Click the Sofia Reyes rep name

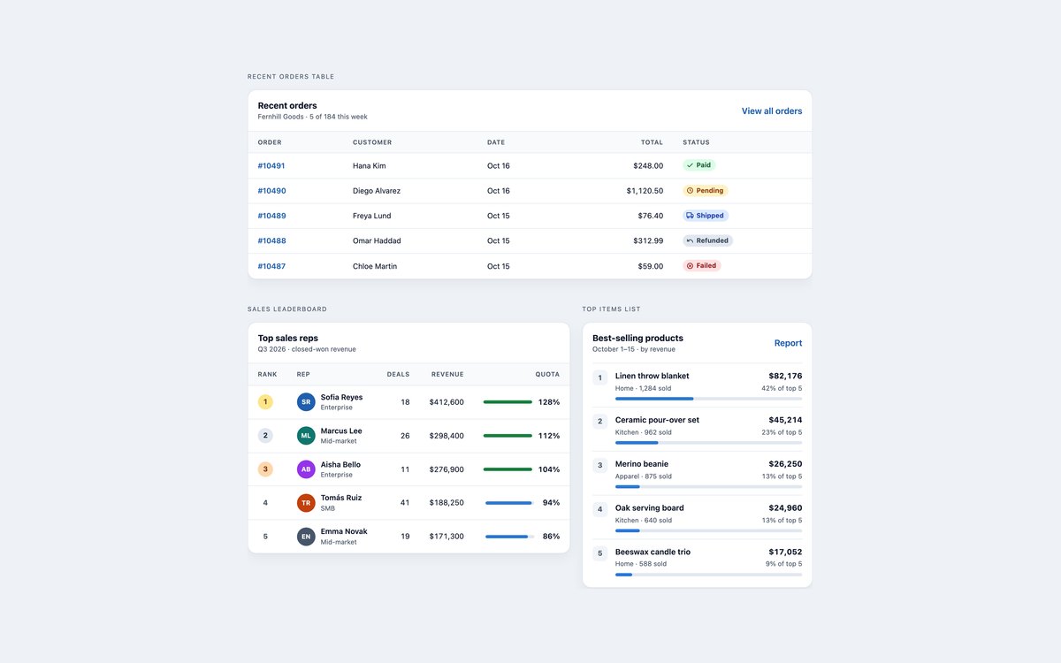coord(341,398)
